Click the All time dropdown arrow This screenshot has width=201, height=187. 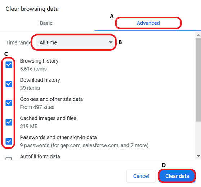111,42
